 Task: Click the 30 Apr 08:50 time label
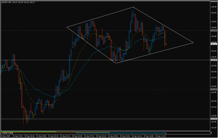point(113,136)
